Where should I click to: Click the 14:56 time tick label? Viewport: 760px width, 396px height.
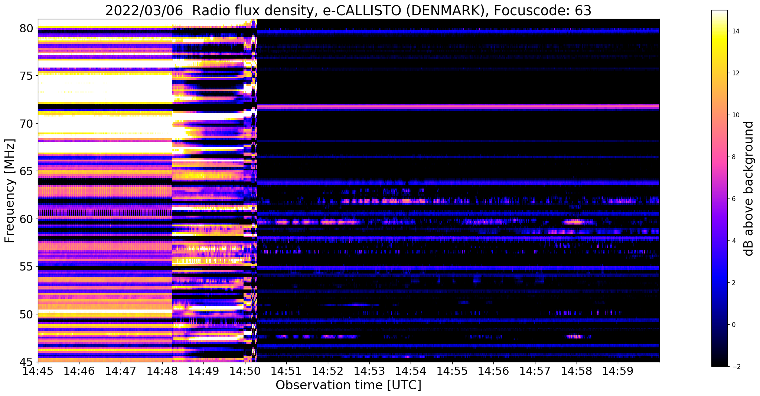coord(493,371)
